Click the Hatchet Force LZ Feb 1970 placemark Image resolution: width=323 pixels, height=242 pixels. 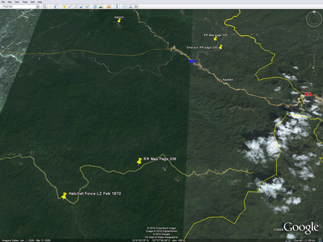[x=64, y=196]
